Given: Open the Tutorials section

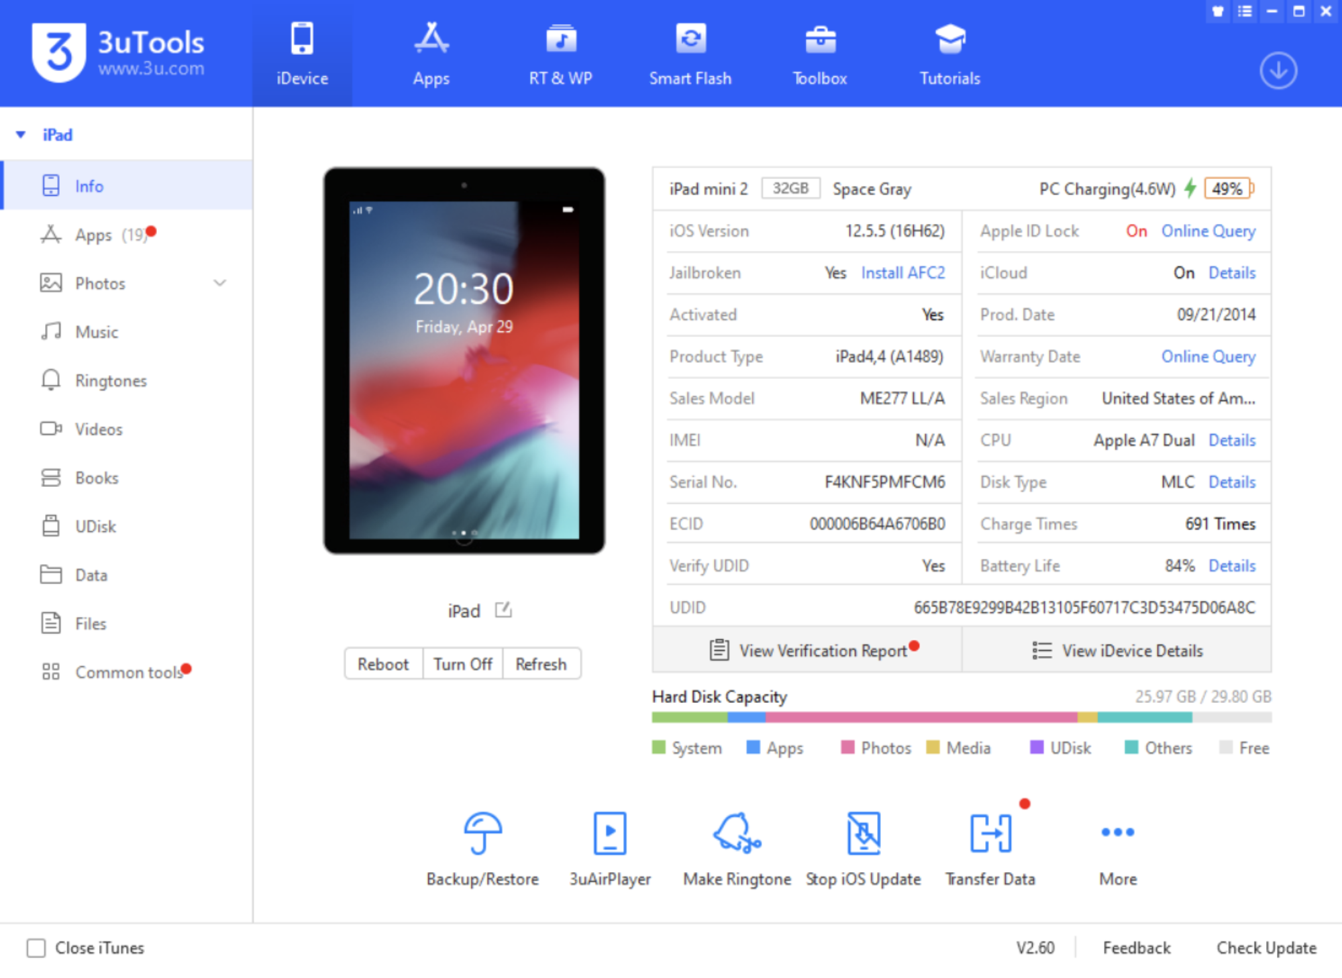Looking at the screenshot, I should tap(948, 54).
